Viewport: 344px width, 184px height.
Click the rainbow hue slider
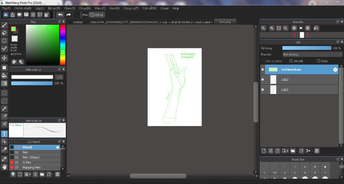click(63, 45)
